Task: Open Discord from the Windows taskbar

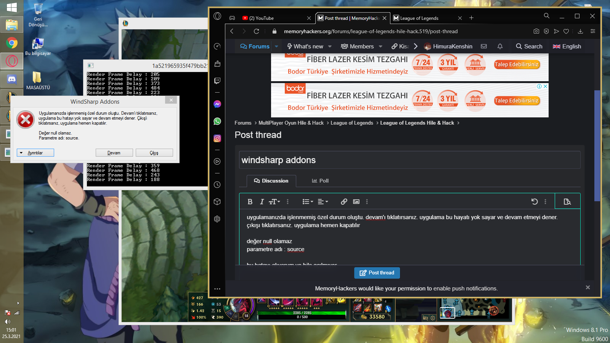Action: [12, 79]
